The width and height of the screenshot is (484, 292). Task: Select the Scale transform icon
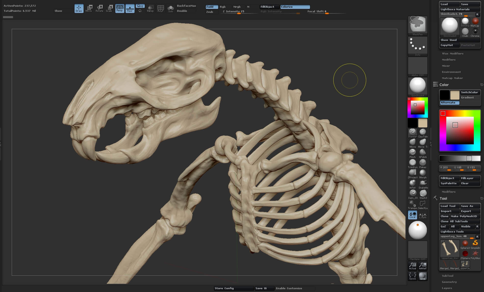[109, 8]
